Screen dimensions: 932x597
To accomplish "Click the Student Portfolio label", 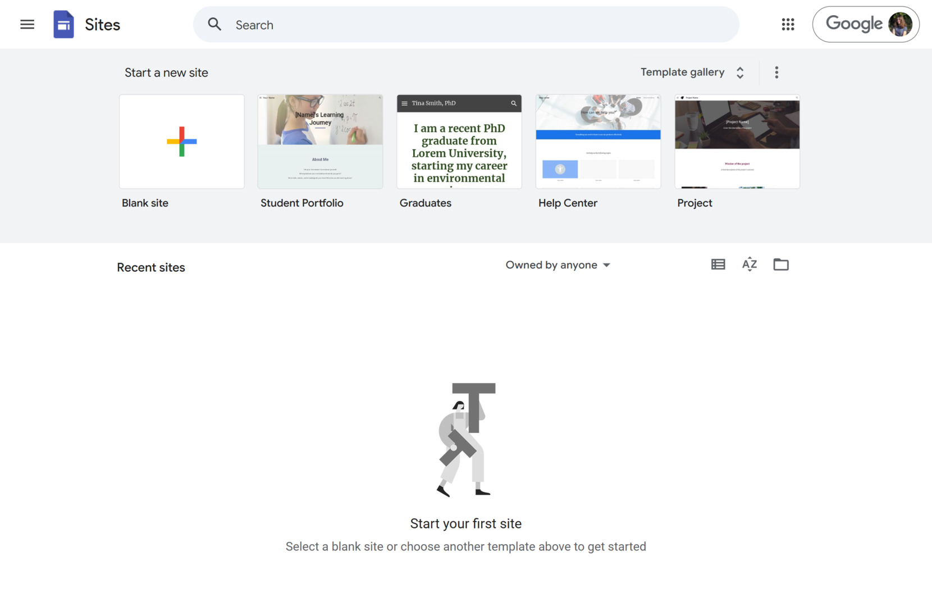I will (x=301, y=203).
